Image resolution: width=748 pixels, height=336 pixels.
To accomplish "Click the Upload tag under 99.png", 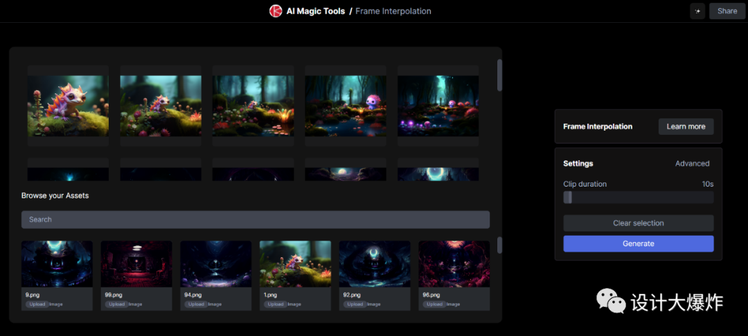I will 116,304.
